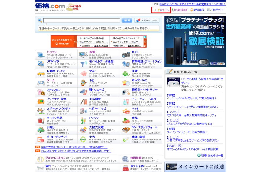Open the 人気キーワード button
This screenshot has width=261, height=172.
pyautogui.click(x=147, y=20)
